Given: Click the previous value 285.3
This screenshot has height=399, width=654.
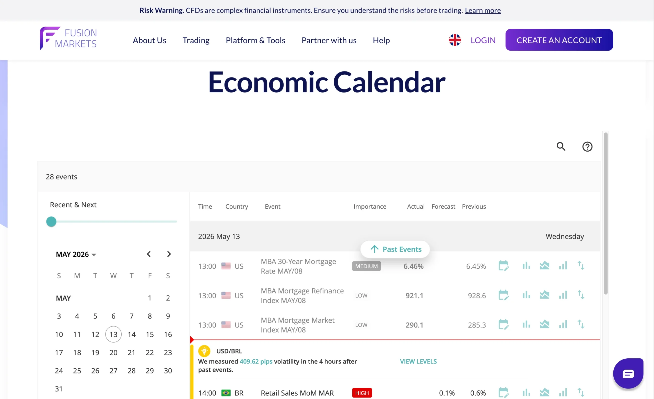Looking at the screenshot, I should (x=477, y=325).
